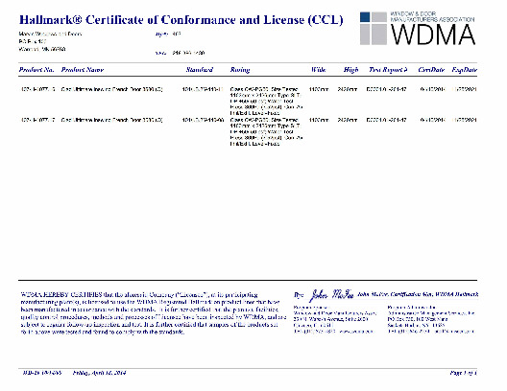Click the company PO Box address line
This screenshot has width=507, height=391.
[x=33, y=41]
